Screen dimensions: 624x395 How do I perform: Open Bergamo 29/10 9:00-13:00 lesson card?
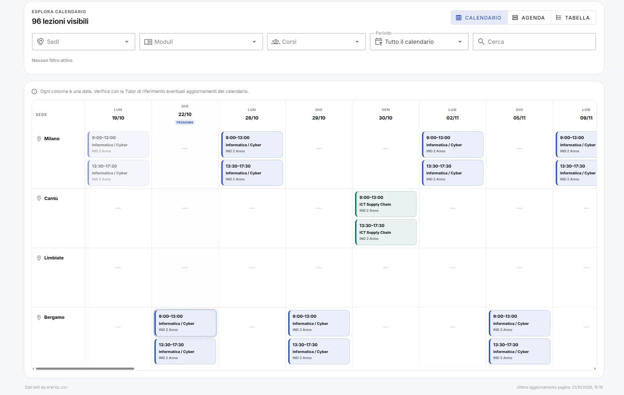(x=319, y=323)
